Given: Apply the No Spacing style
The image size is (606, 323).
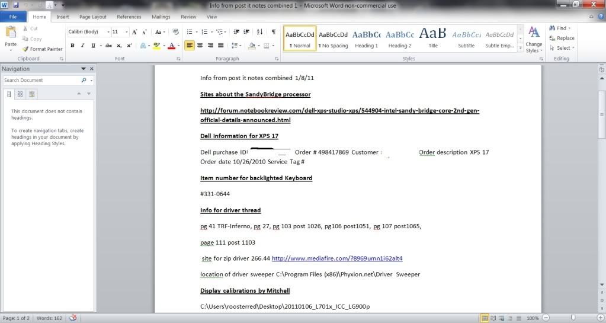Looking at the screenshot, I should pyautogui.click(x=333, y=39).
